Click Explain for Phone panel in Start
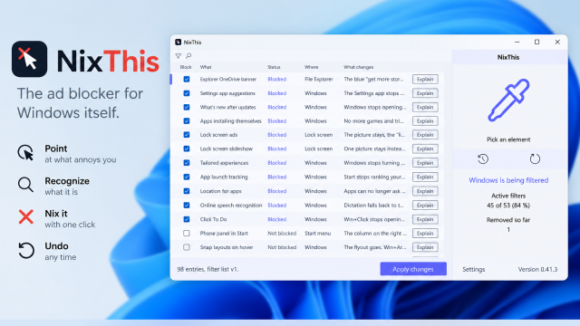This screenshot has height=326, width=580. click(x=425, y=234)
